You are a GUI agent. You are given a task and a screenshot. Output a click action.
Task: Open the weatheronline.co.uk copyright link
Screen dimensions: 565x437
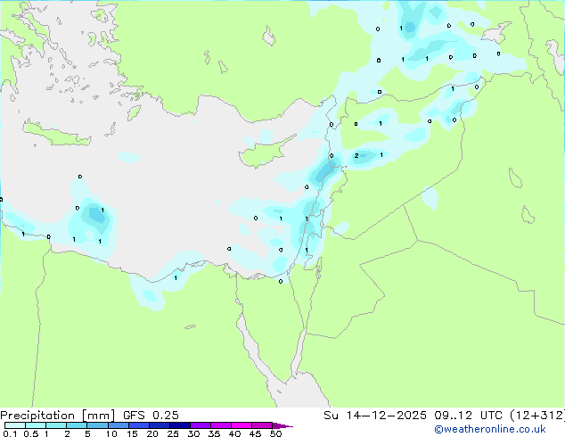click(x=490, y=429)
